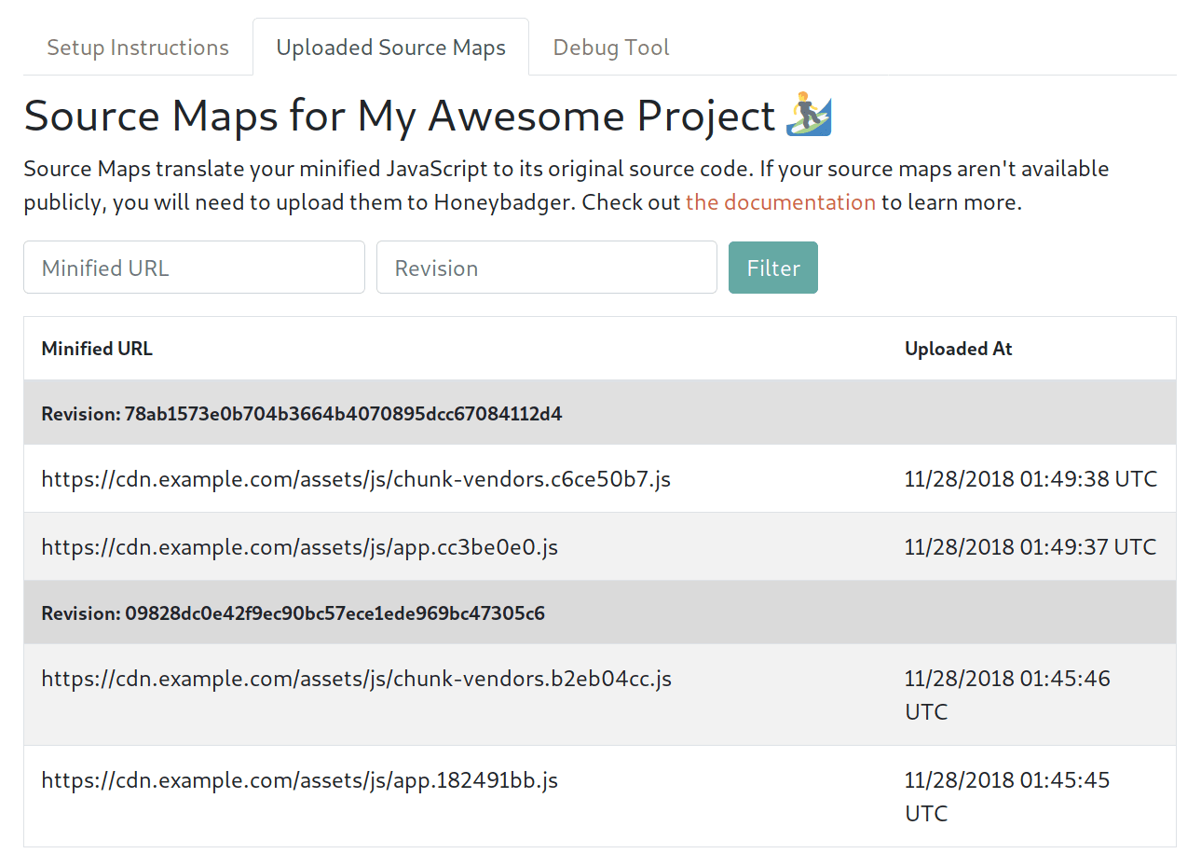
Task: Click the 01:49:37 UTC upload timestamp
Action: click(1030, 547)
